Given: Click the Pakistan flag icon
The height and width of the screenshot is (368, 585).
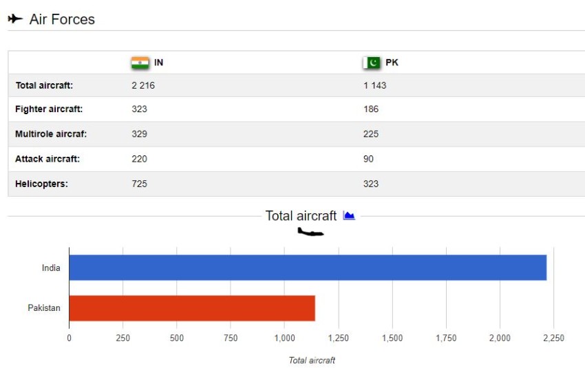Looking at the screenshot, I should point(372,63).
